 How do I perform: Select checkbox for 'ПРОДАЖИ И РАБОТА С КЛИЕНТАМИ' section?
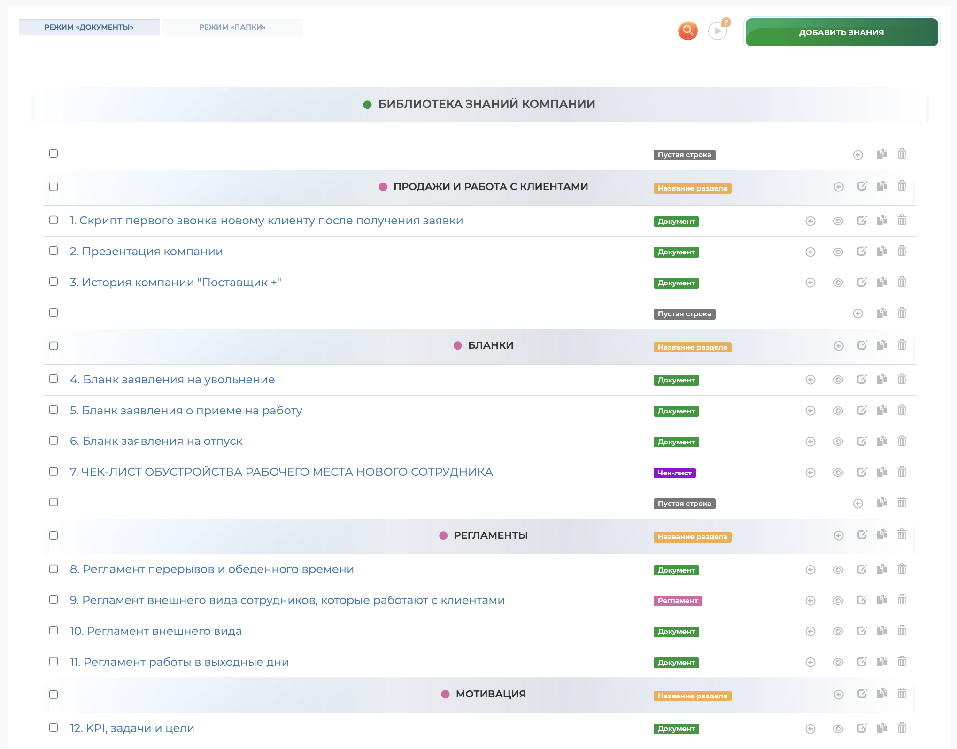[54, 187]
